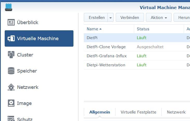
Task: Select the DietPi-Clone Vorlage row
Action: (106, 47)
